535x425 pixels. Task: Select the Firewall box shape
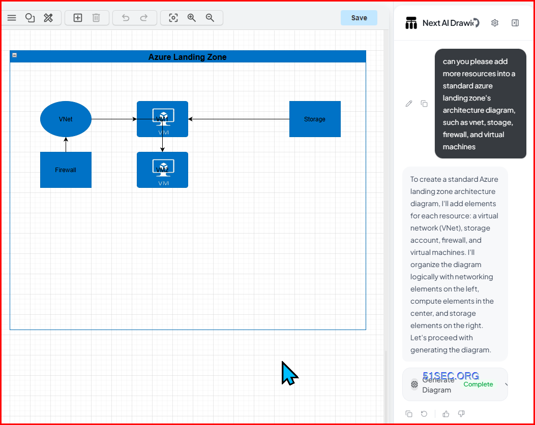tap(66, 170)
